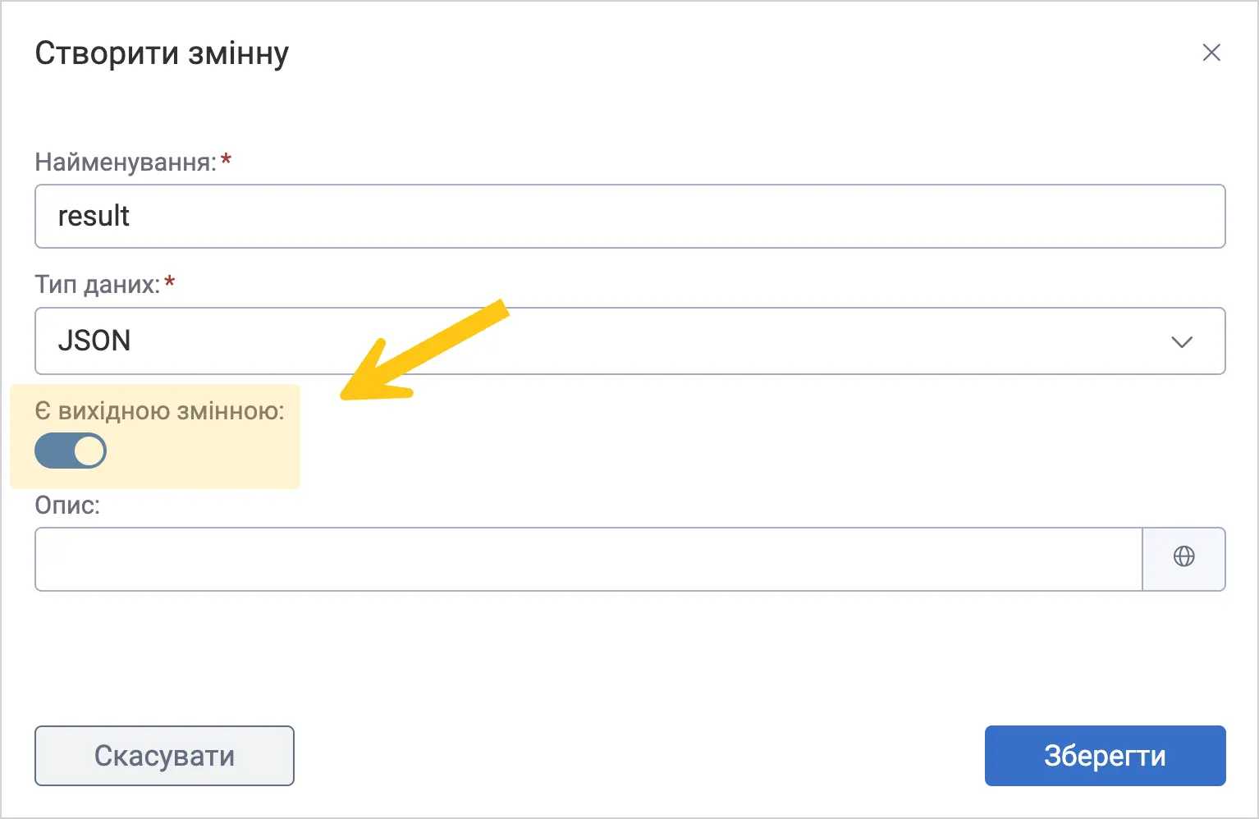Screen dimensions: 1259x819
Task: Close the Створити змінну dialog
Action: (x=1211, y=53)
